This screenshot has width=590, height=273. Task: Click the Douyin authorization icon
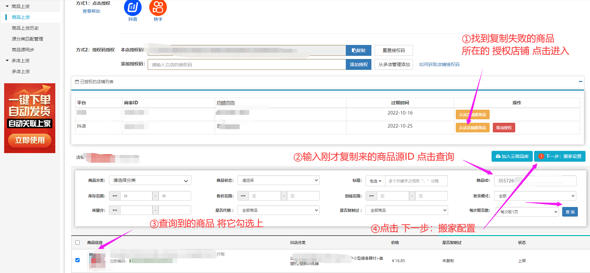pyautogui.click(x=133, y=8)
